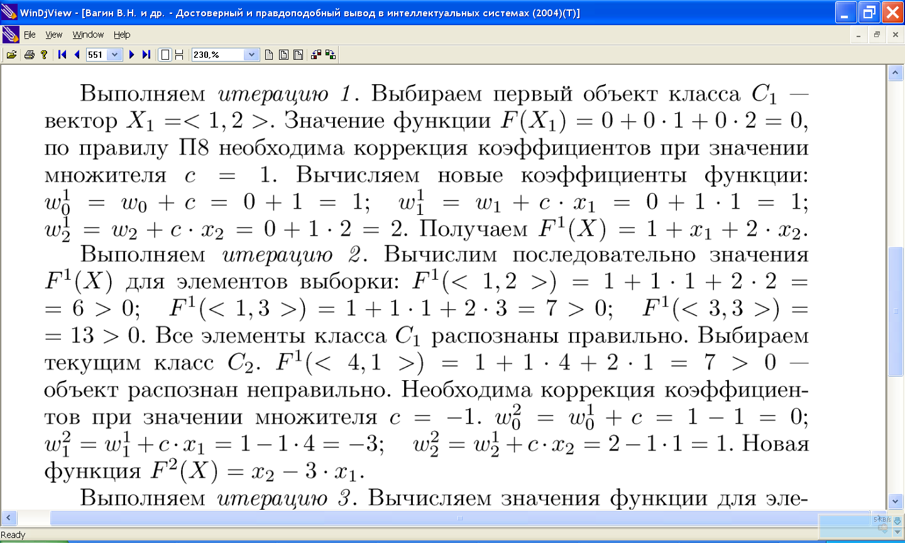Screen dimensions: 905x543
Task: Click the vertical scrollbar up arrow
Action: [x=895, y=73]
